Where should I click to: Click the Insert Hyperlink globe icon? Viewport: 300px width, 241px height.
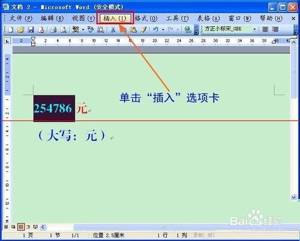(188, 29)
